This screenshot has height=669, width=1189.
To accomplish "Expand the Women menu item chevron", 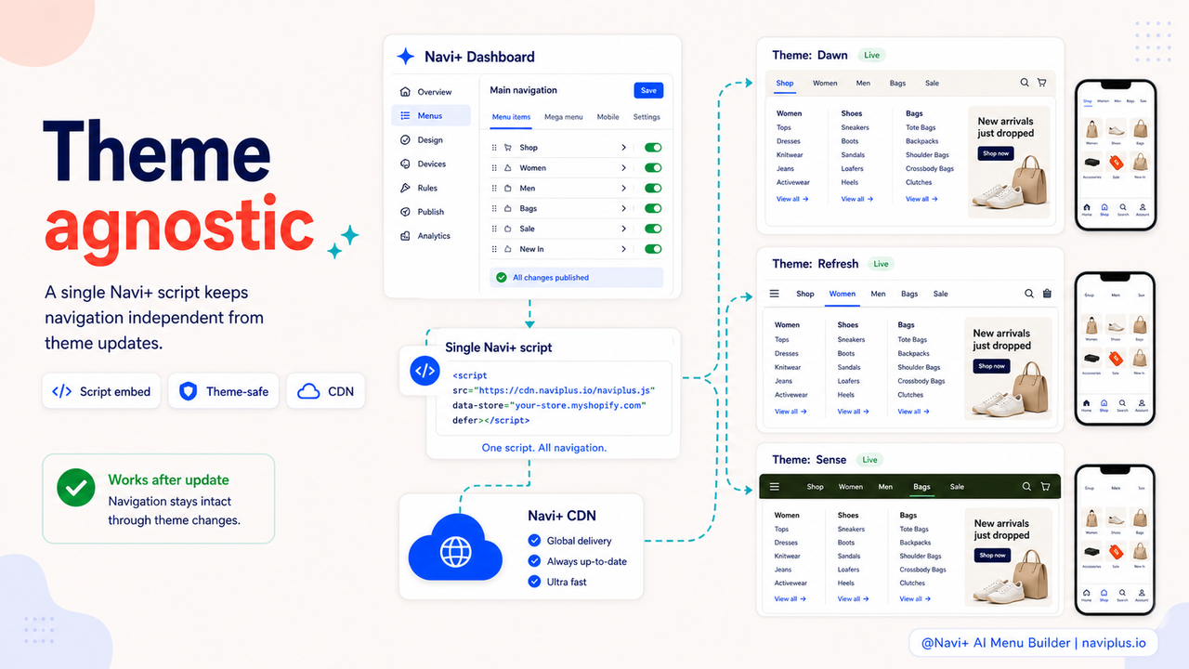I will click(623, 168).
